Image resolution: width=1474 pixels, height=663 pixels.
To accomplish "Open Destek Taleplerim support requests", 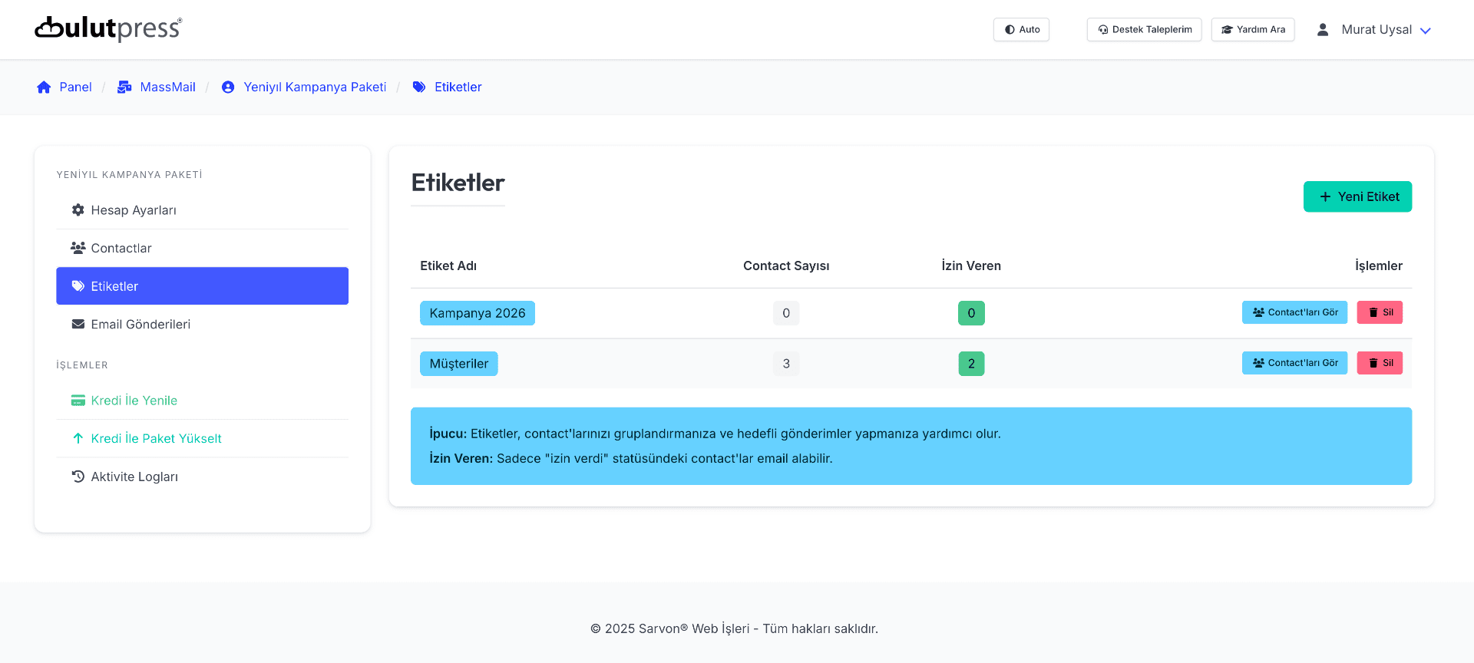I will pyautogui.click(x=1144, y=30).
